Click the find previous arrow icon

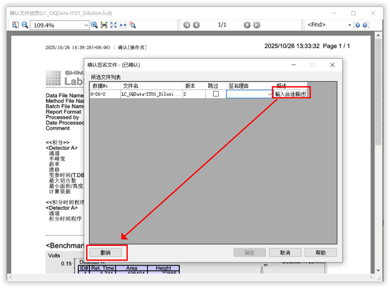pos(357,25)
